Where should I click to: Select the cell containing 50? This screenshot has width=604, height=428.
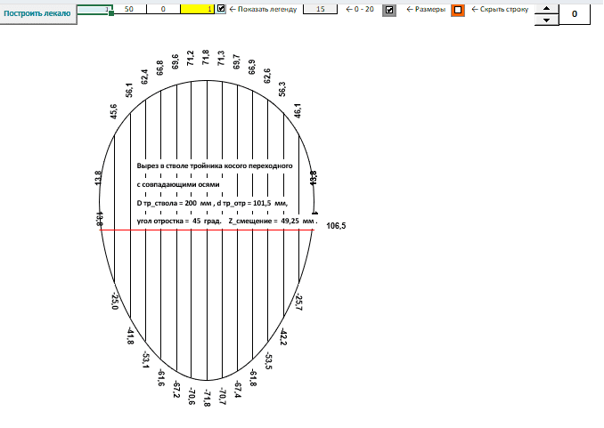(x=129, y=9)
